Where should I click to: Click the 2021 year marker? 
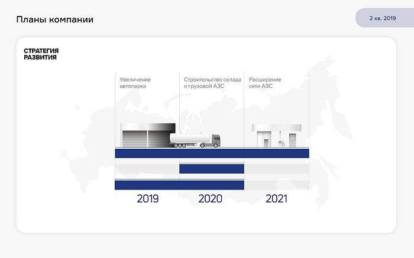point(276,199)
